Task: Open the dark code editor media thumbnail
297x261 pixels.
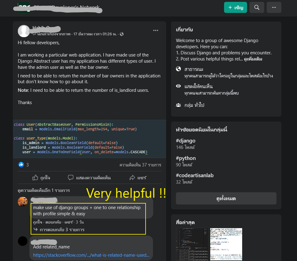Action: coord(192,244)
